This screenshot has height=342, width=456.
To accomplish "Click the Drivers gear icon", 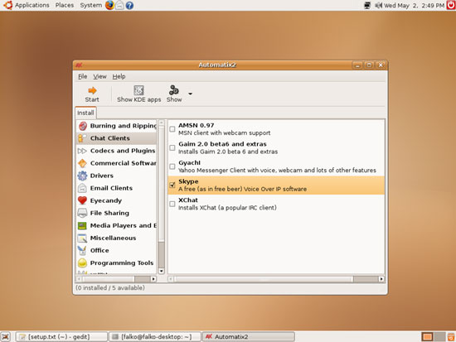I will [82, 176].
